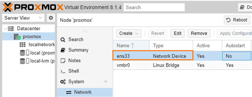The width and height of the screenshot is (252, 97).
Task: Open the System menu item
Action: point(76,81)
